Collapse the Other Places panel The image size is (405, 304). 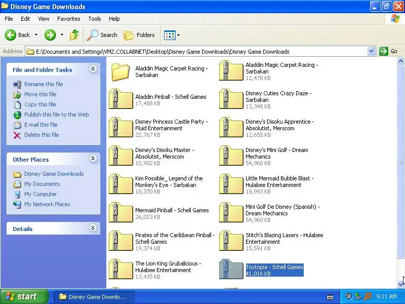93,159
